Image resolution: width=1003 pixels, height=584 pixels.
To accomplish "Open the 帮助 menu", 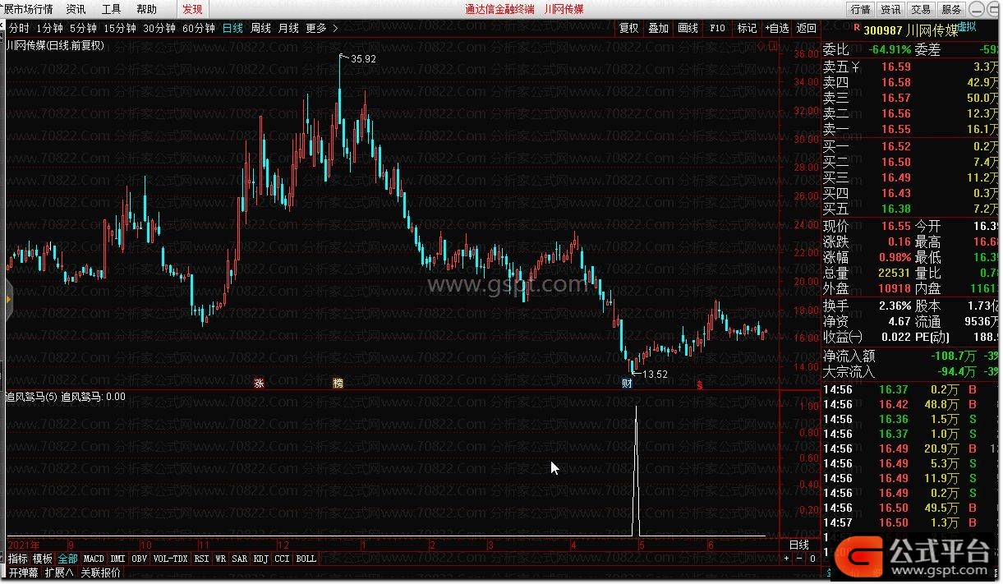I will 146,9.
